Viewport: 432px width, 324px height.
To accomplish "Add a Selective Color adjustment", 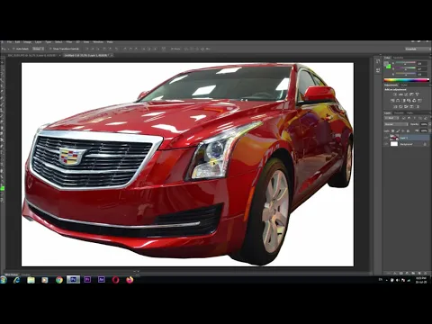I will pyautogui.click(x=411, y=107).
